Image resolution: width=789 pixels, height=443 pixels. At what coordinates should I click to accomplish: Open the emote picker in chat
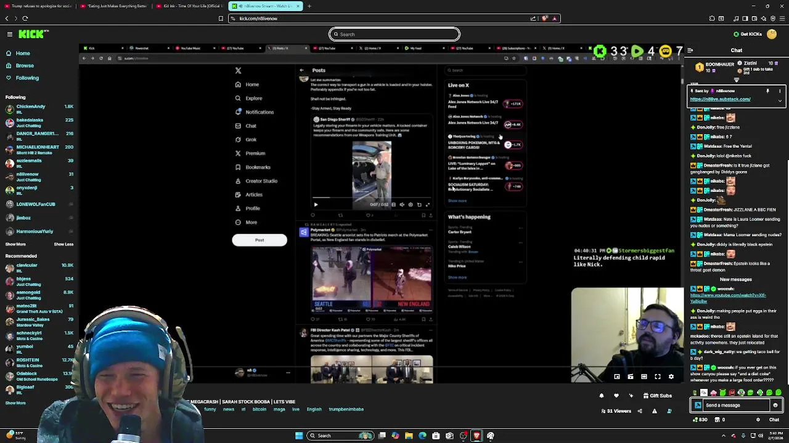click(775, 405)
